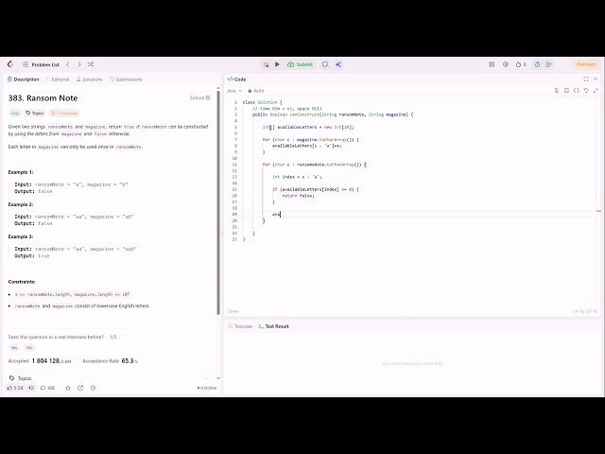Click the description panel scrollbar

(x=218, y=201)
